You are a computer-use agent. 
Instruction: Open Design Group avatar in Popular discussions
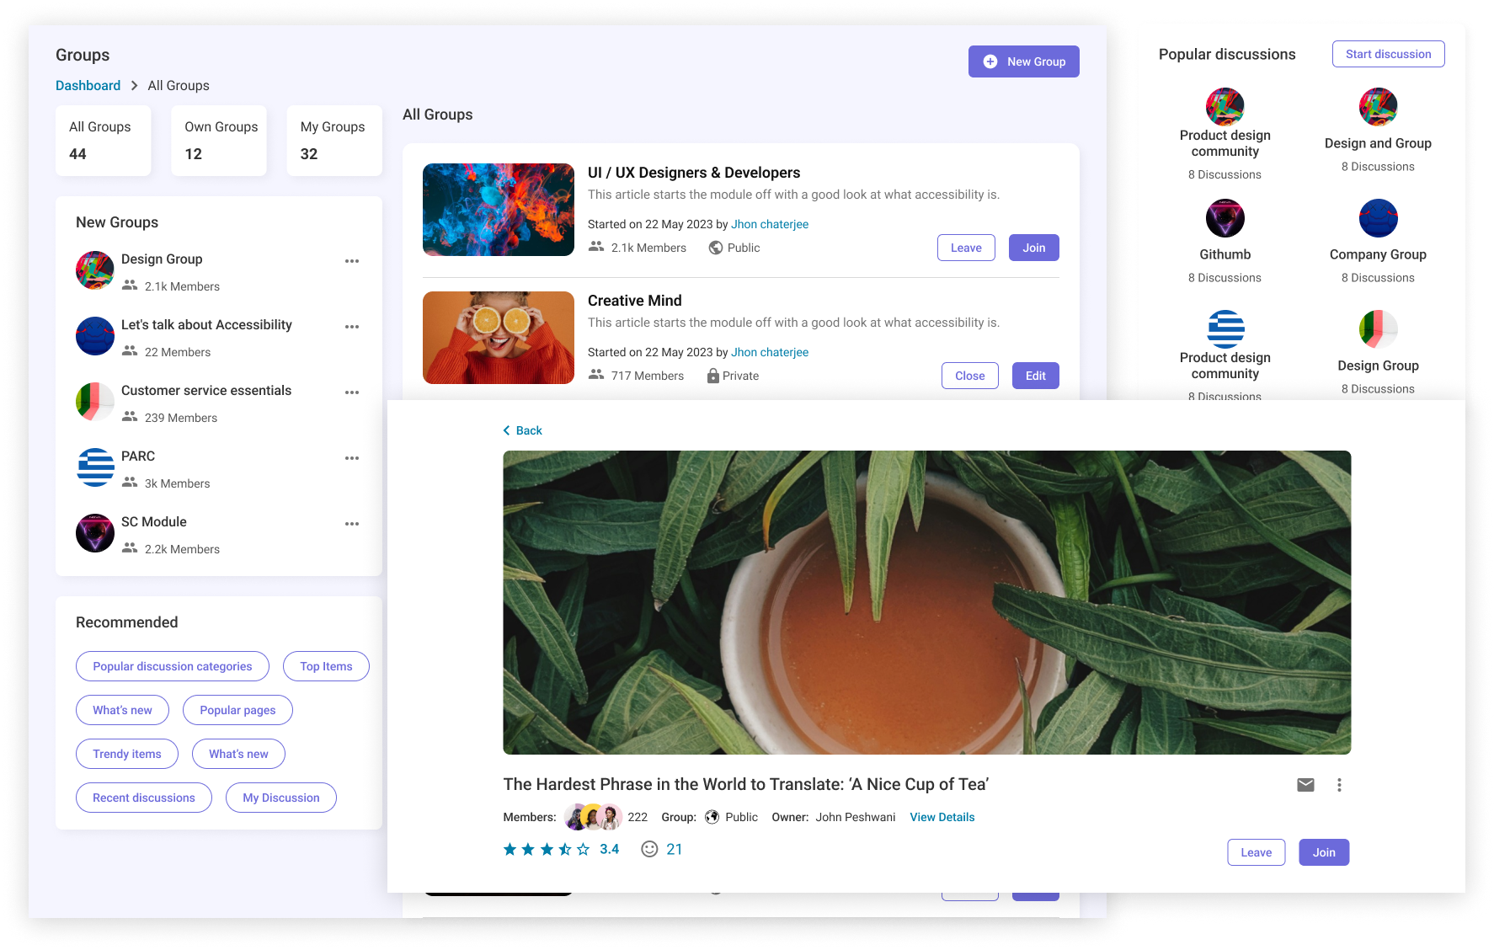tap(1379, 329)
